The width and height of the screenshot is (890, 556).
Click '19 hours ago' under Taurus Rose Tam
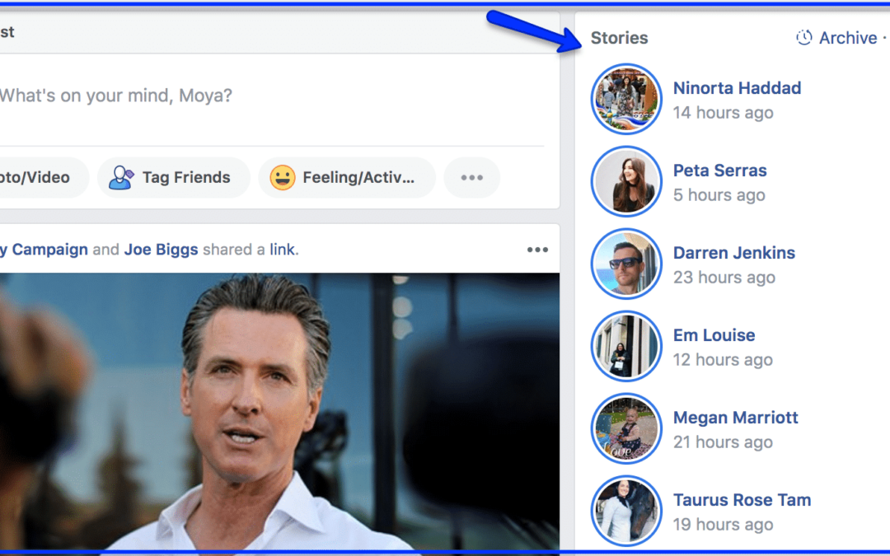(x=724, y=524)
